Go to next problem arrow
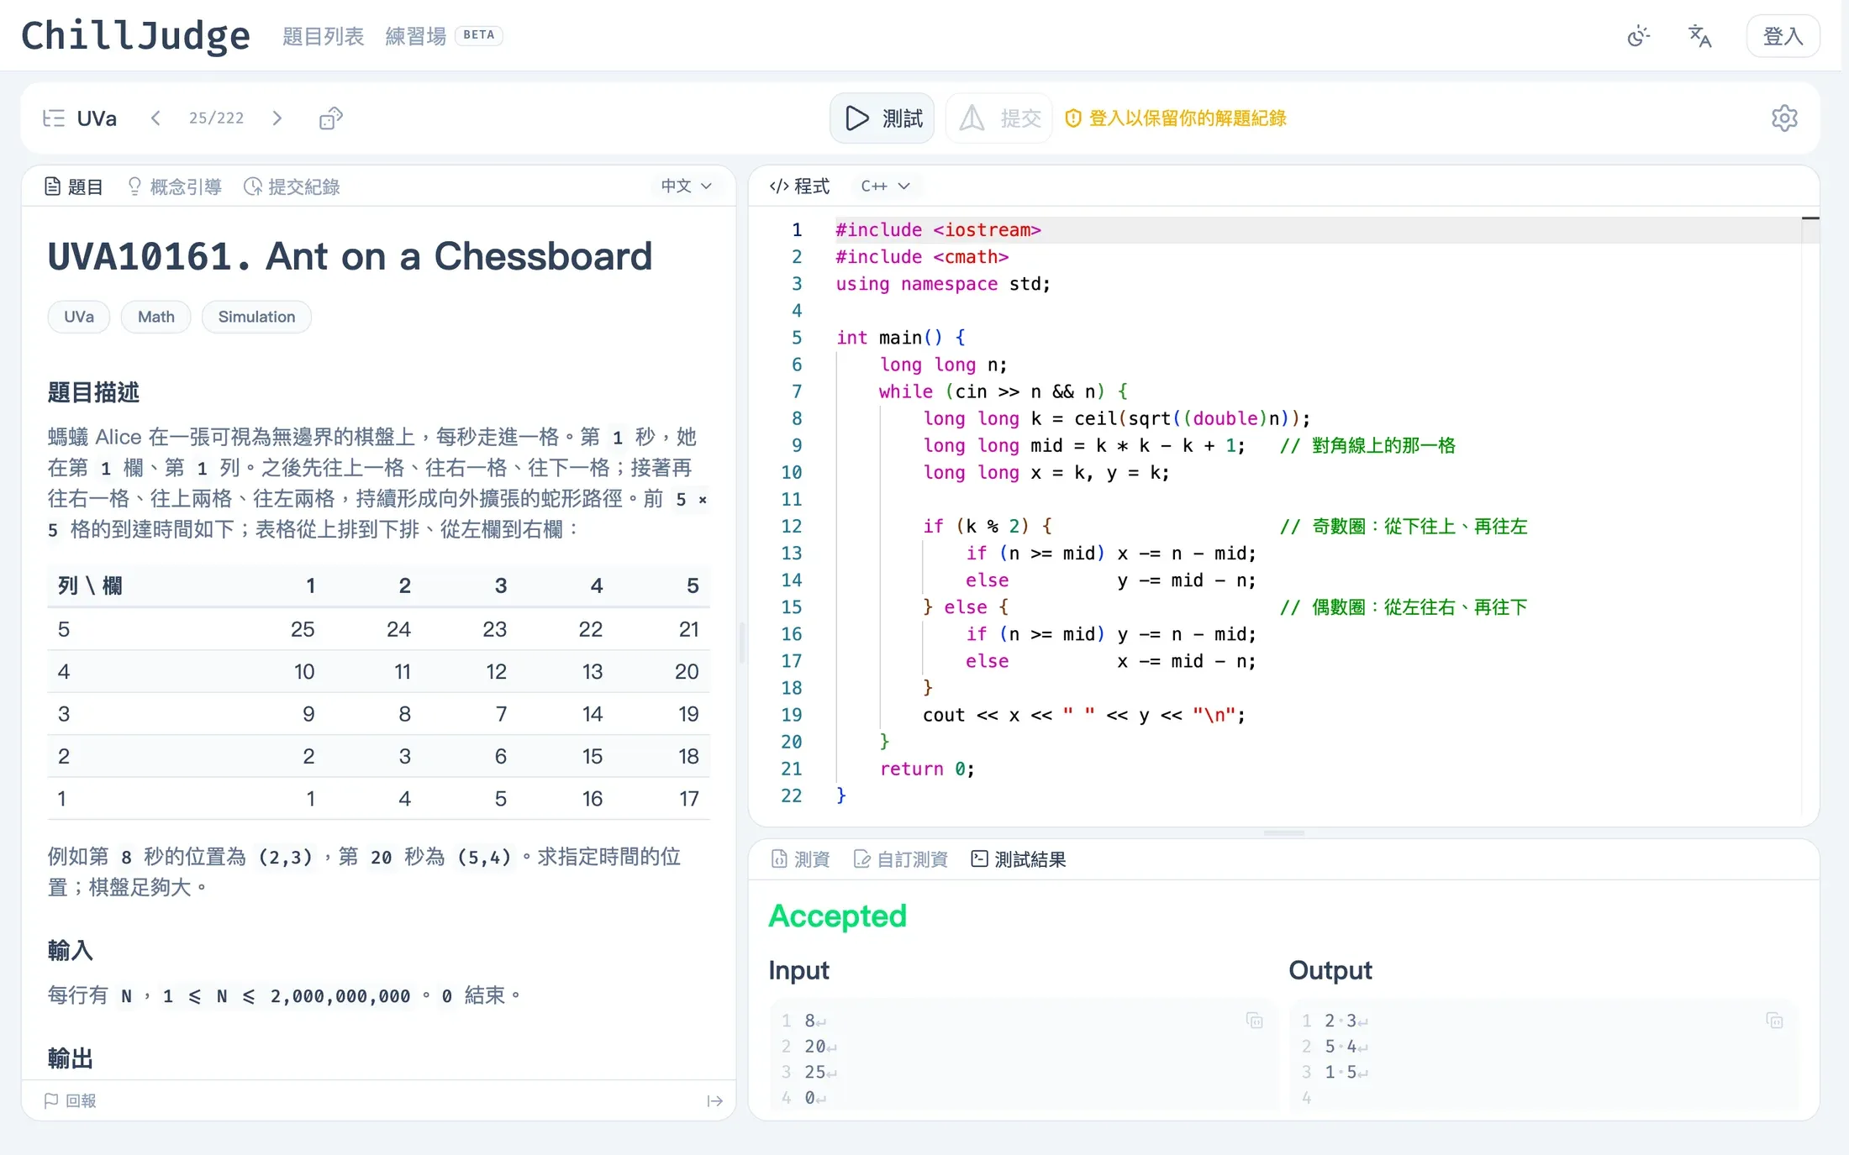This screenshot has width=1849, height=1155. pyautogui.click(x=277, y=118)
